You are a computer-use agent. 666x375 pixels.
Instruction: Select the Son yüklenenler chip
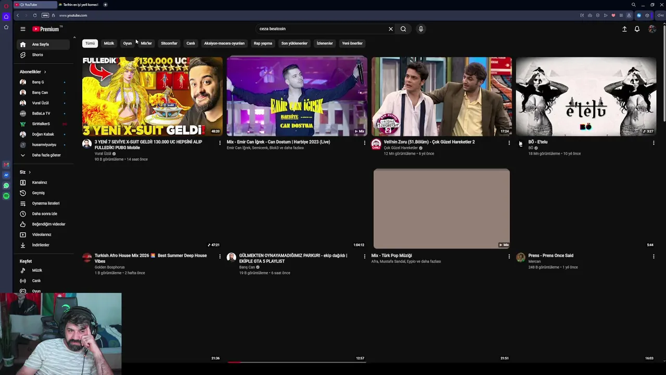294,43
